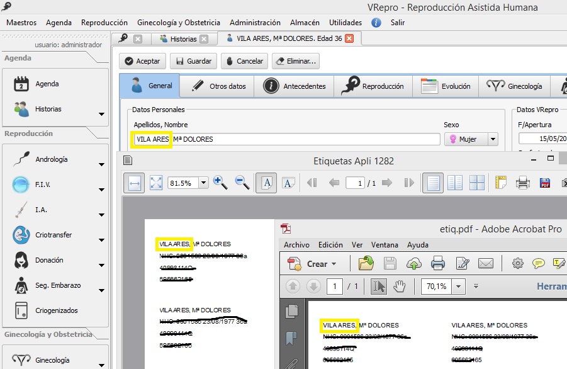Click the Eliminar... button

[x=295, y=61]
